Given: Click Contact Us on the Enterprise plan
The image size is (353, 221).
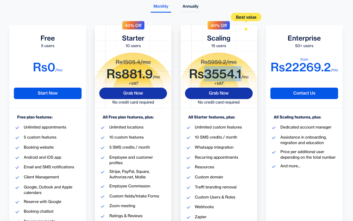Looking at the screenshot, I should coord(304,93).
